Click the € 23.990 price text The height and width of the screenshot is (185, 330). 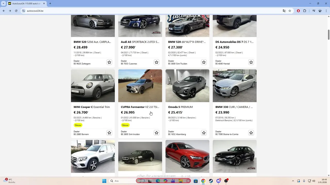(x=222, y=112)
